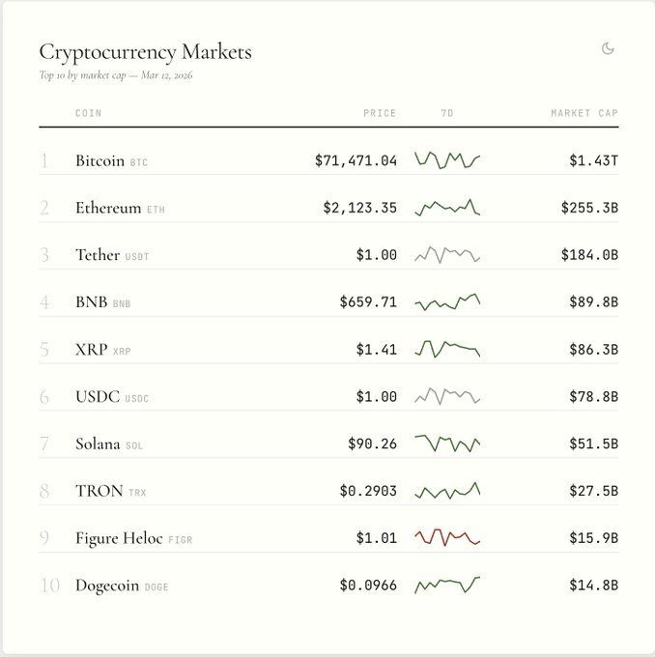The width and height of the screenshot is (655, 657).
Task: Sort by Market Cap column header
Action: coord(584,113)
